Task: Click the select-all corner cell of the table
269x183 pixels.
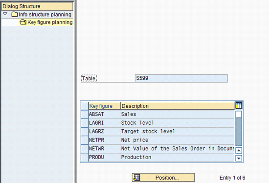Action: [x=85, y=106]
